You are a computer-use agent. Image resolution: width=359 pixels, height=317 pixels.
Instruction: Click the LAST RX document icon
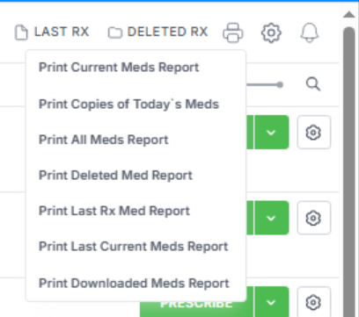(x=21, y=32)
